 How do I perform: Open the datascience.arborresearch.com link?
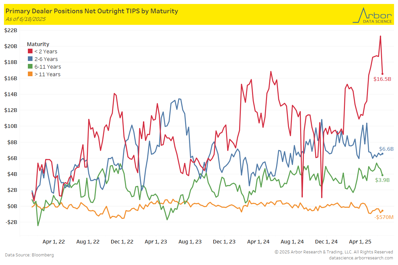tap(361, 258)
